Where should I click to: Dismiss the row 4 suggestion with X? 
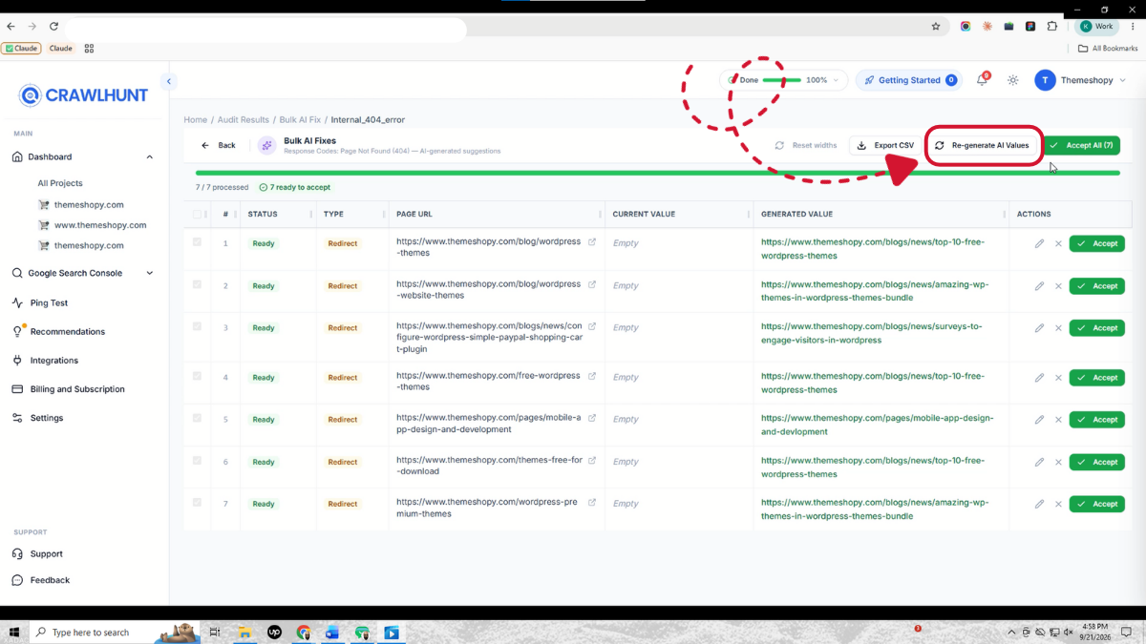[x=1058, y=378]
